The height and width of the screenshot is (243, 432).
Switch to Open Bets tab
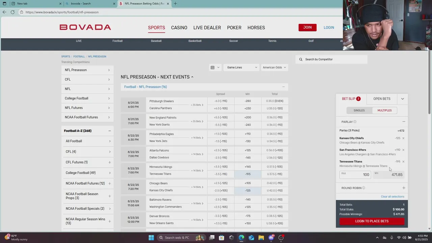coord(382,99)
